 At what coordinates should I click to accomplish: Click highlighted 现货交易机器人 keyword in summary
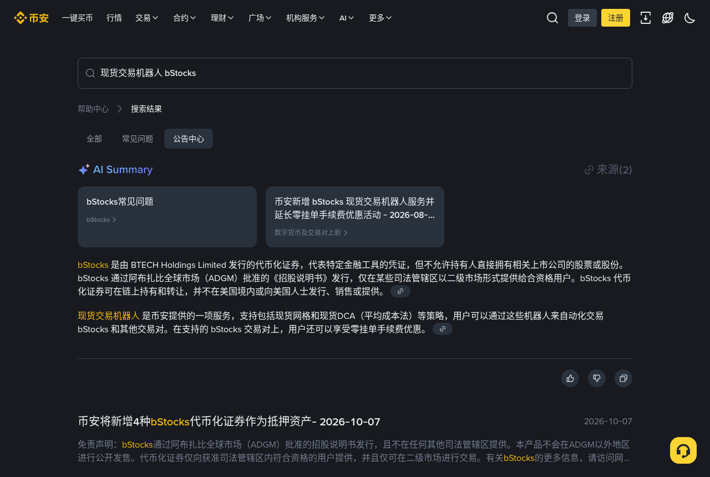109,316
